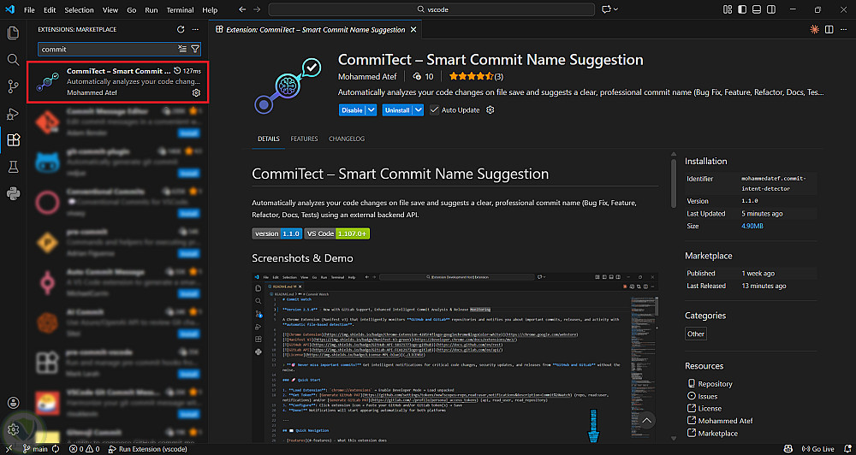
Task: Click the Go Live status bar button
Action: pos(819,449)
